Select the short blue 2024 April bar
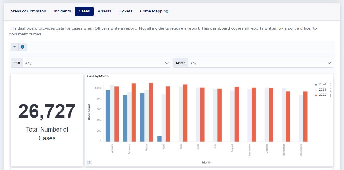This screenshot has height=170, width=344. point(159,139)
